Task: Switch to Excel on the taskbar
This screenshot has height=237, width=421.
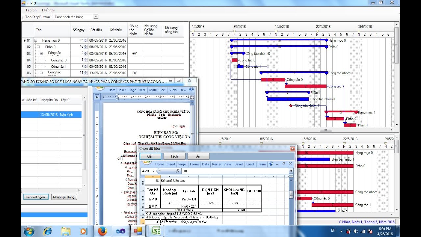Action: 156,231
